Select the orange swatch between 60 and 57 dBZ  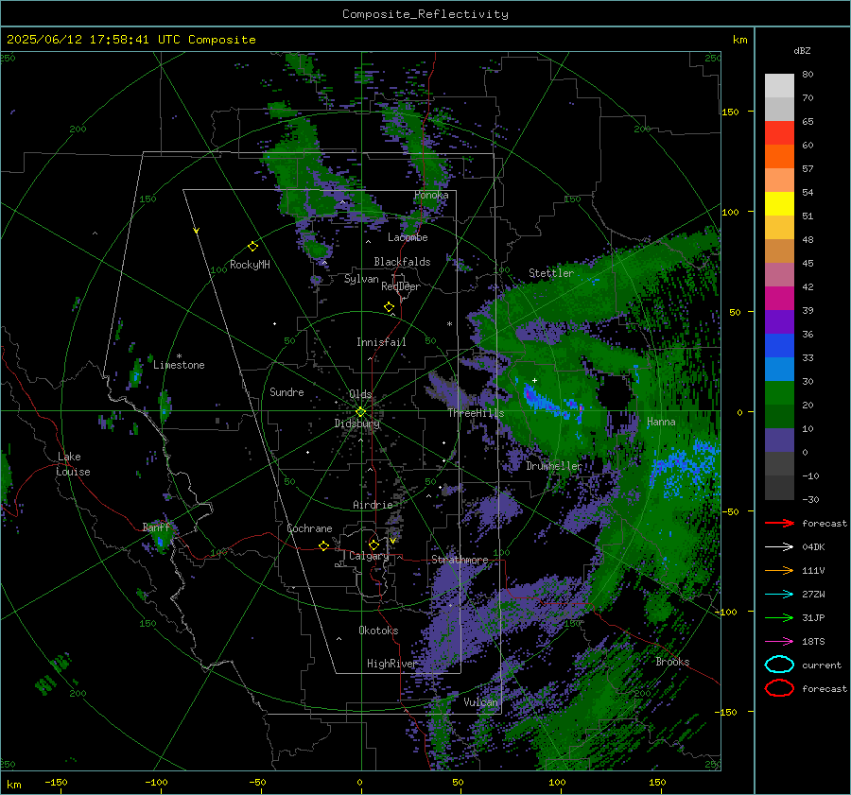point(779,157)
